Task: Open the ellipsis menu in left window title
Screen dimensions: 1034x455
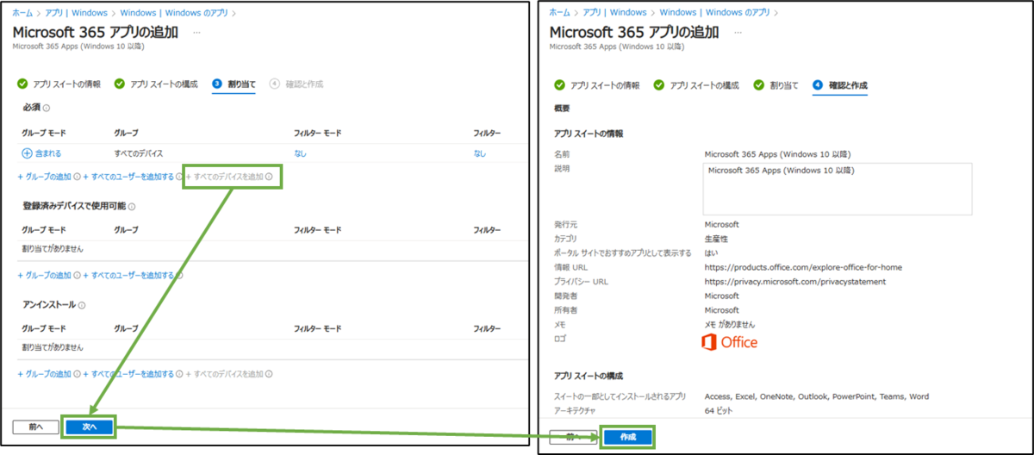Action: tap(196, 32)
